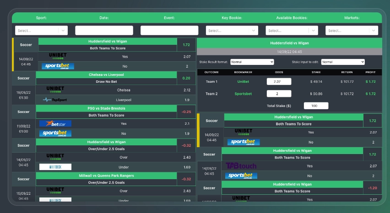The width and height of the screenshot is (390, 213).
Task: Click the Sportsbet logo below Betstar
Action: (x=55, y=133)
